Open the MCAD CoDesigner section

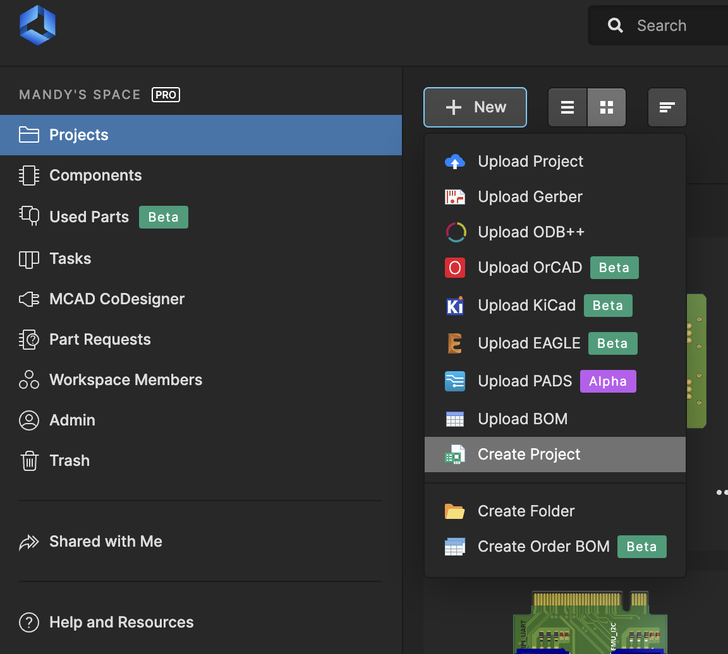click(x=117, y=299)
